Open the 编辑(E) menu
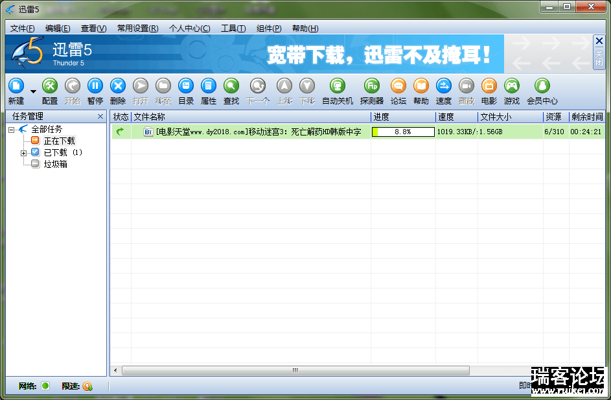Image resolution: width=611 pixels, height=400 pixels. (x=58, y=28)
